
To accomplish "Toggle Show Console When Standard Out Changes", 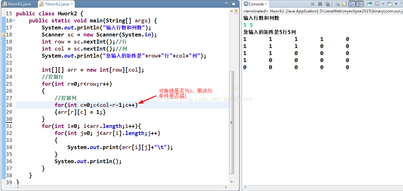I will click(352, 4).
